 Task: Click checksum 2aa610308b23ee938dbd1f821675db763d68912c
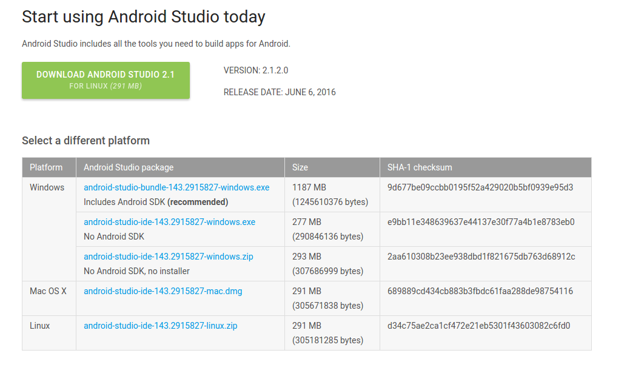(x=481, y=257)
